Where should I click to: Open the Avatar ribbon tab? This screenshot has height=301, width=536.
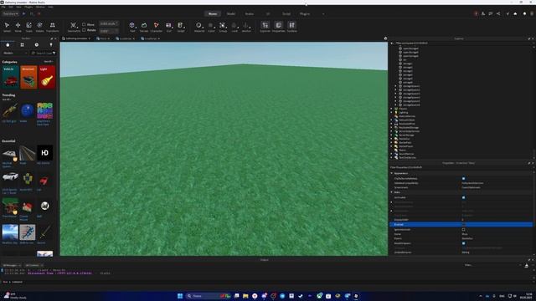[x=250, y=13]
